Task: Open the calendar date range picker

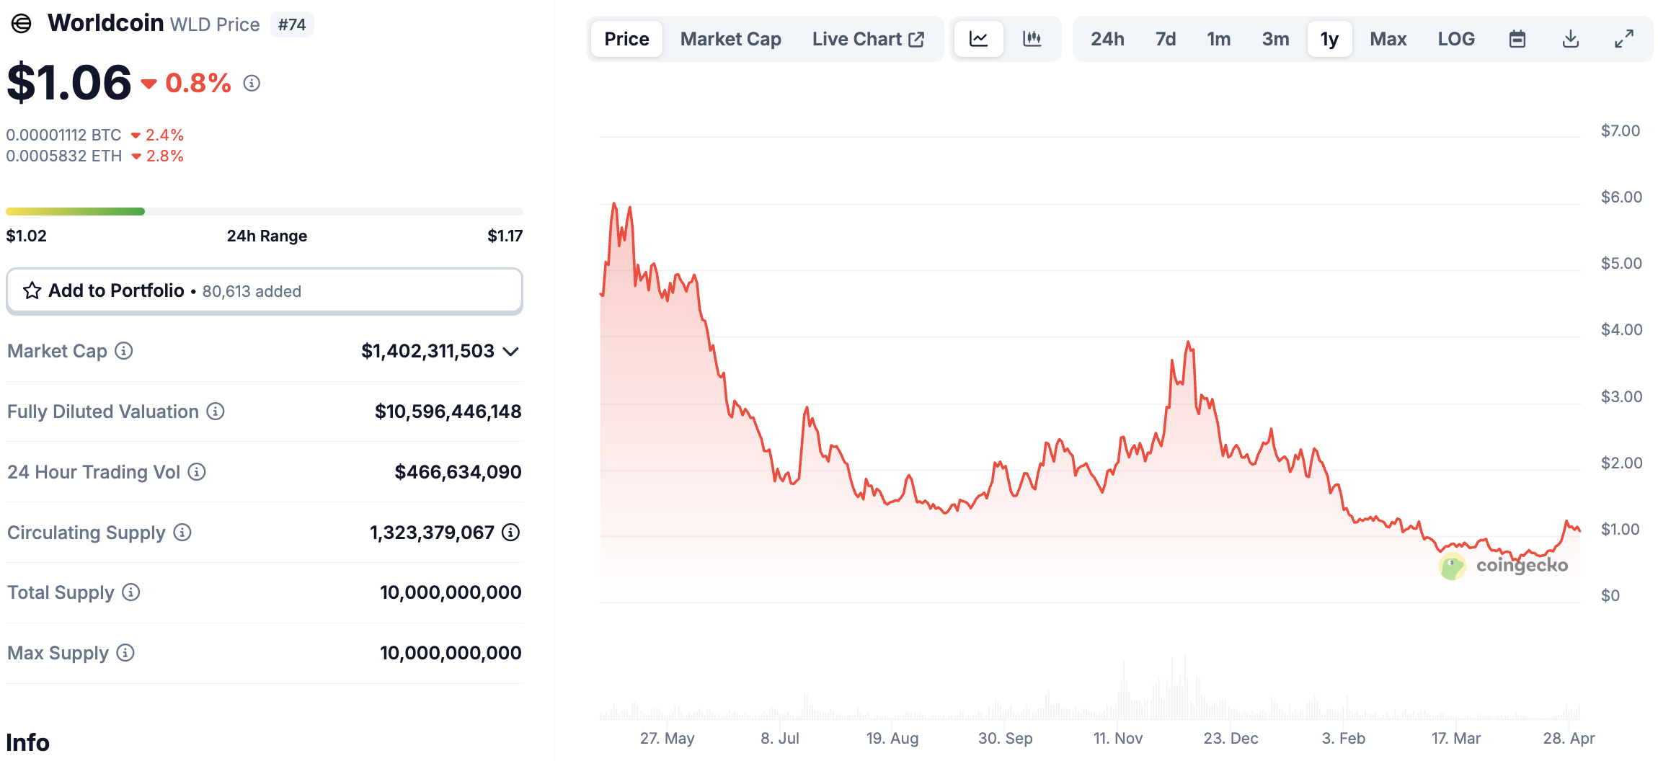Action: point(1517,39)
